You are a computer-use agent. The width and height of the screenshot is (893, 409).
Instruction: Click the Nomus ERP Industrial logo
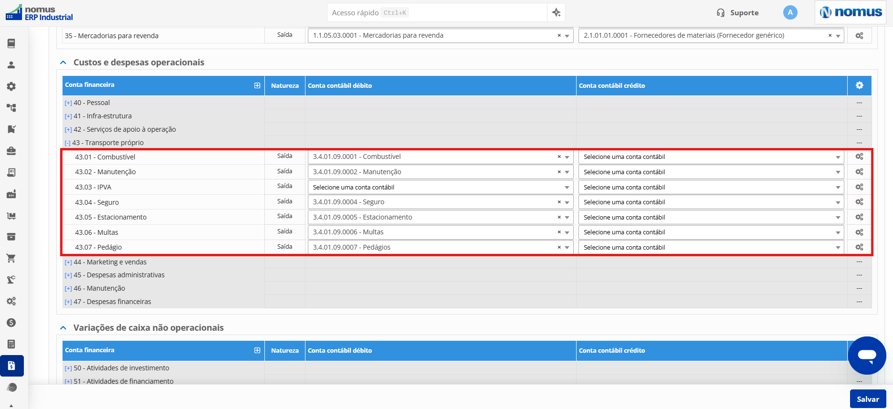[39, 13]
